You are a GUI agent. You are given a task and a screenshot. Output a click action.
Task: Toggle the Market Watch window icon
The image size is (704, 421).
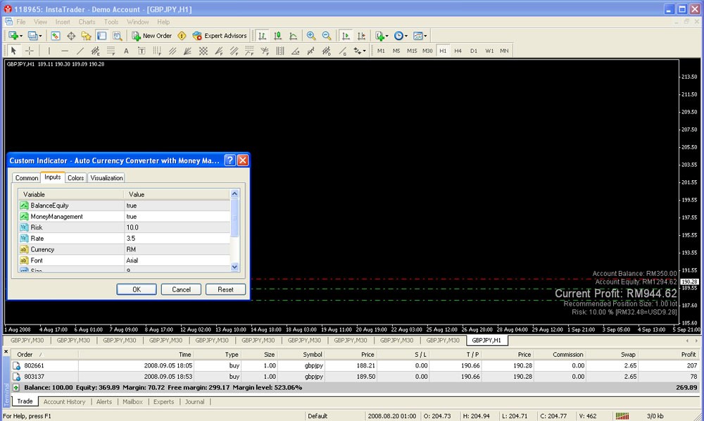coord(55,36)
